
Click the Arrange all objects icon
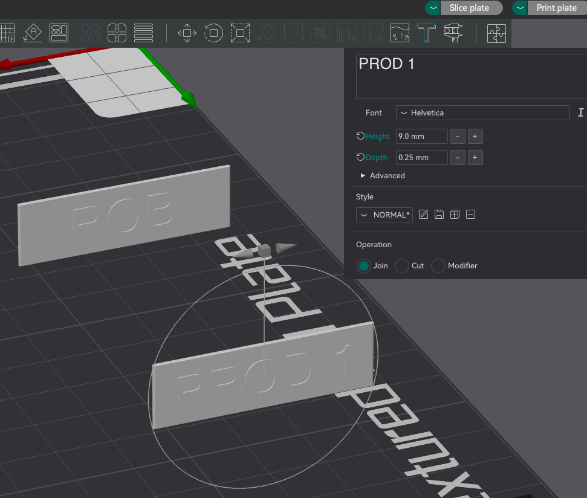click(59, 33)
